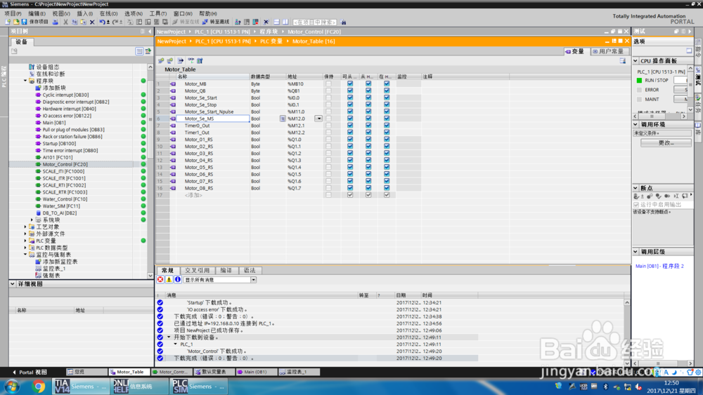The width and height of the screenshot is (703, 395).
Task: Click the undo arrow icon
Action: tap(102, 22)
